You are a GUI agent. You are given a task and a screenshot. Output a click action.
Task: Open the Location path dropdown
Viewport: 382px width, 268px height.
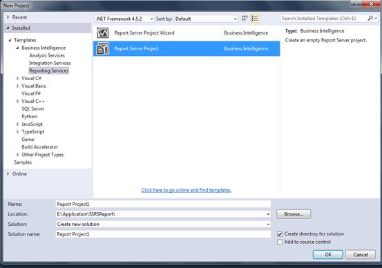point(268,214)
